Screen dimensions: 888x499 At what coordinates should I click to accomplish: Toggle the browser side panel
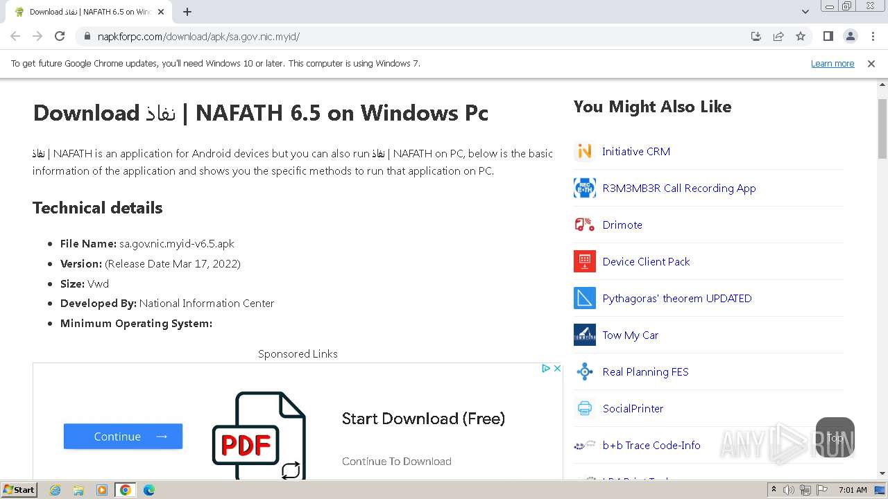pyautogui.click(x=828, y=36)
